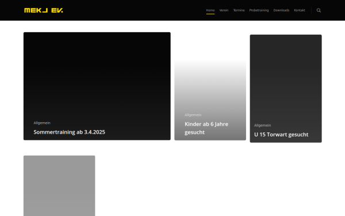Go to the Home menu item

(x=210, y=10)
